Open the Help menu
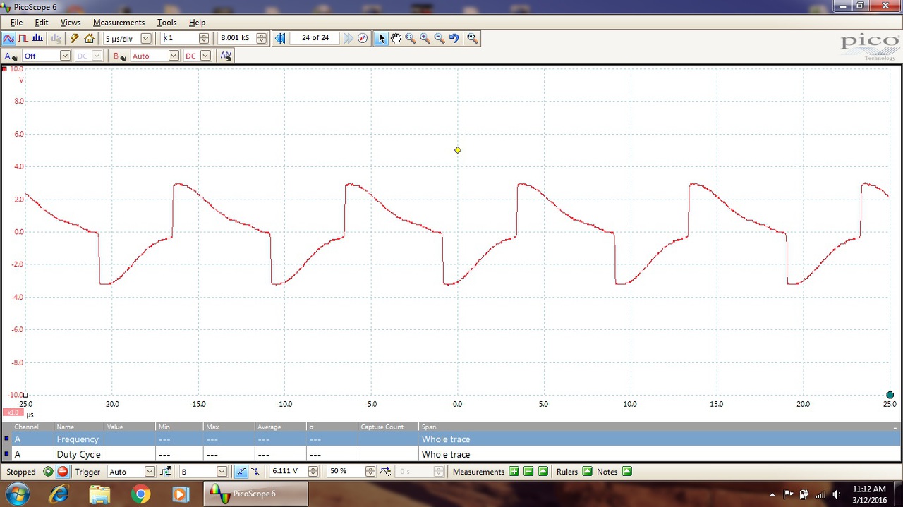903x507 pixels. (x=197, y=23)
